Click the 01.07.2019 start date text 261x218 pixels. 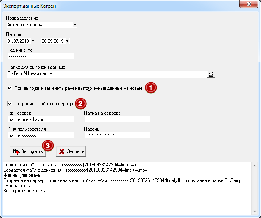pyautogui.click(x=18, y=41)
